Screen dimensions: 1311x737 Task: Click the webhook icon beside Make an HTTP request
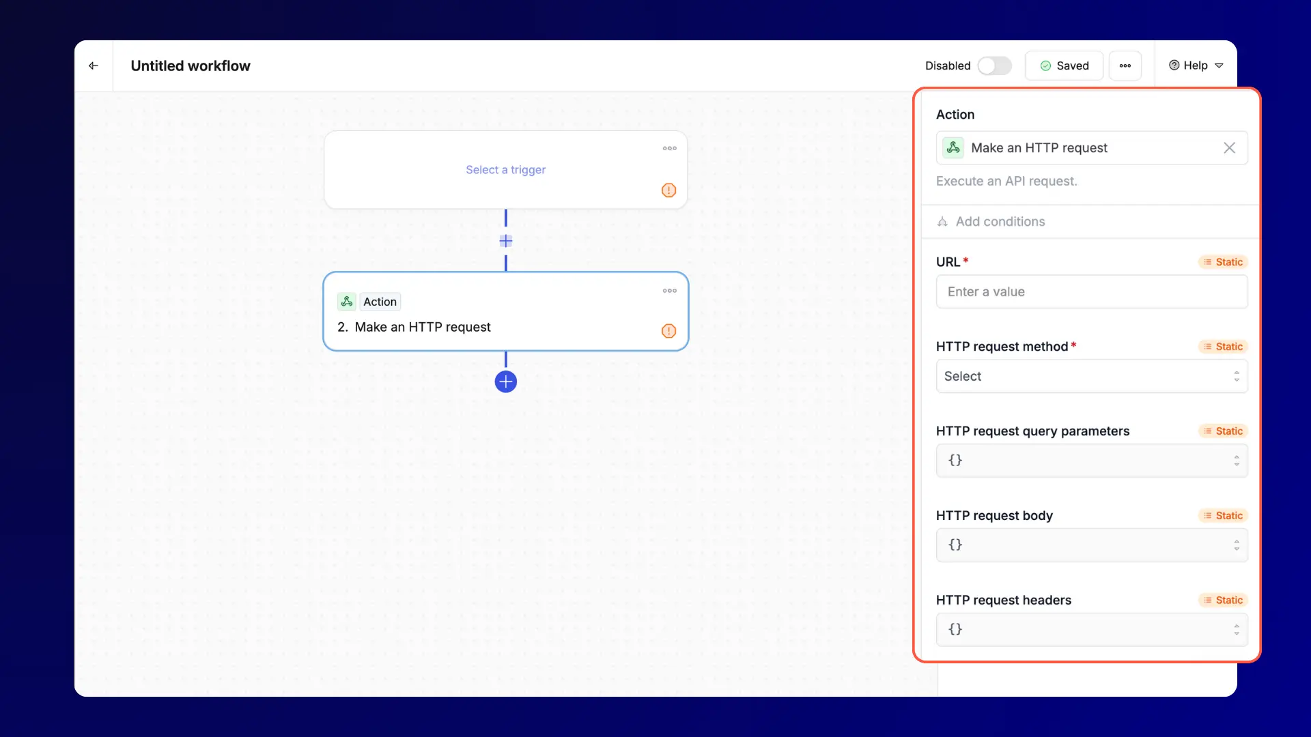(953, 147)
